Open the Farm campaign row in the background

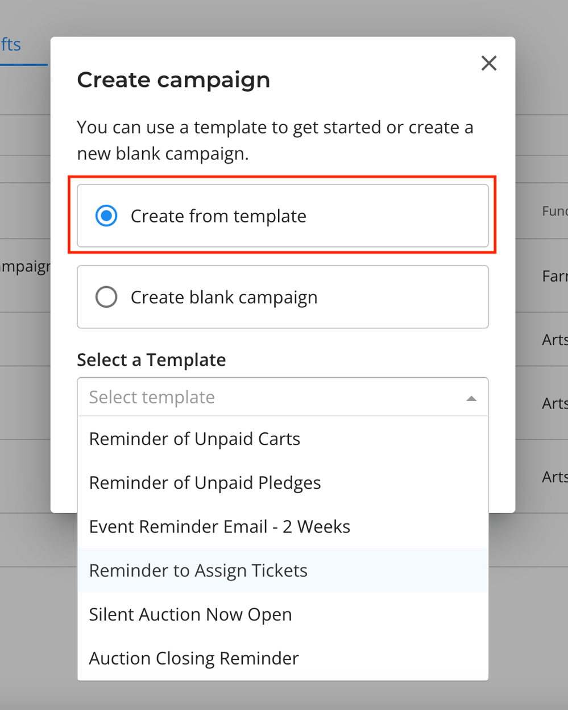coord(554,276)
